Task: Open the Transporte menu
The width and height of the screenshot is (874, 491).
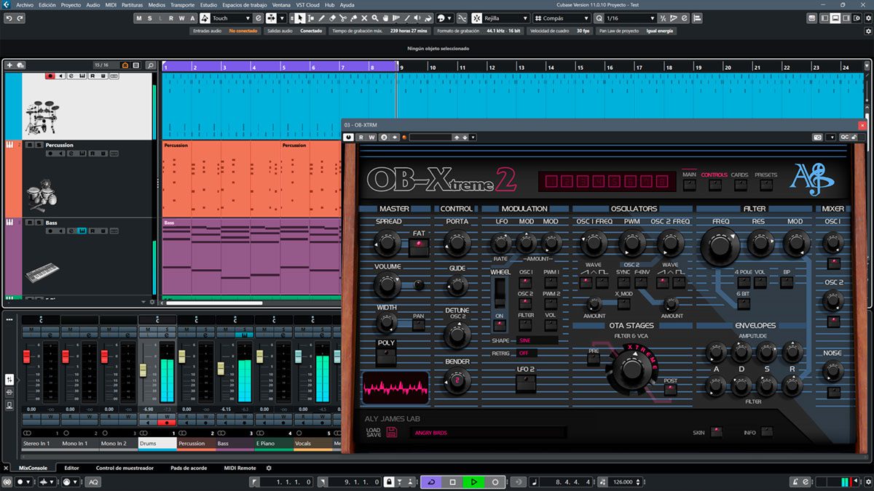Action: [x=183, y=5]
